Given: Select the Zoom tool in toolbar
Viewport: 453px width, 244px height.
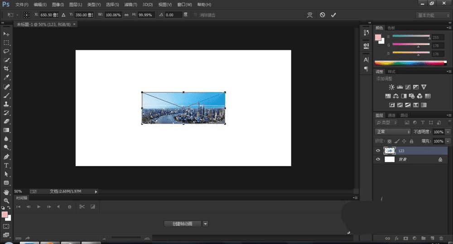Looking at the screenshot, I should 6,201.
